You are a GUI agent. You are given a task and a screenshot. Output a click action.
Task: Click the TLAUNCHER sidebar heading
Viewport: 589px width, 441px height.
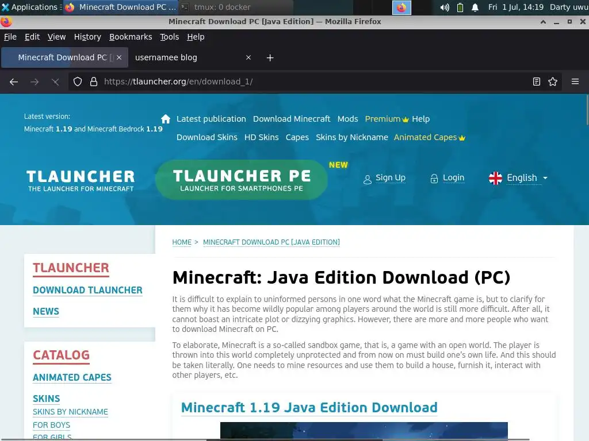(x=71, y=268)
